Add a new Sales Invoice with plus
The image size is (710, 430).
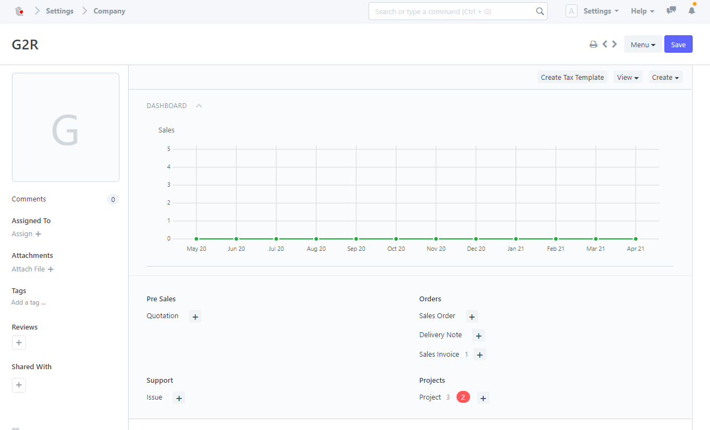coord(479,355)
